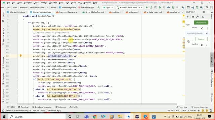
Task: Open ADB Wi-Fi panel settings gear
Action: [x=204, y=12]
